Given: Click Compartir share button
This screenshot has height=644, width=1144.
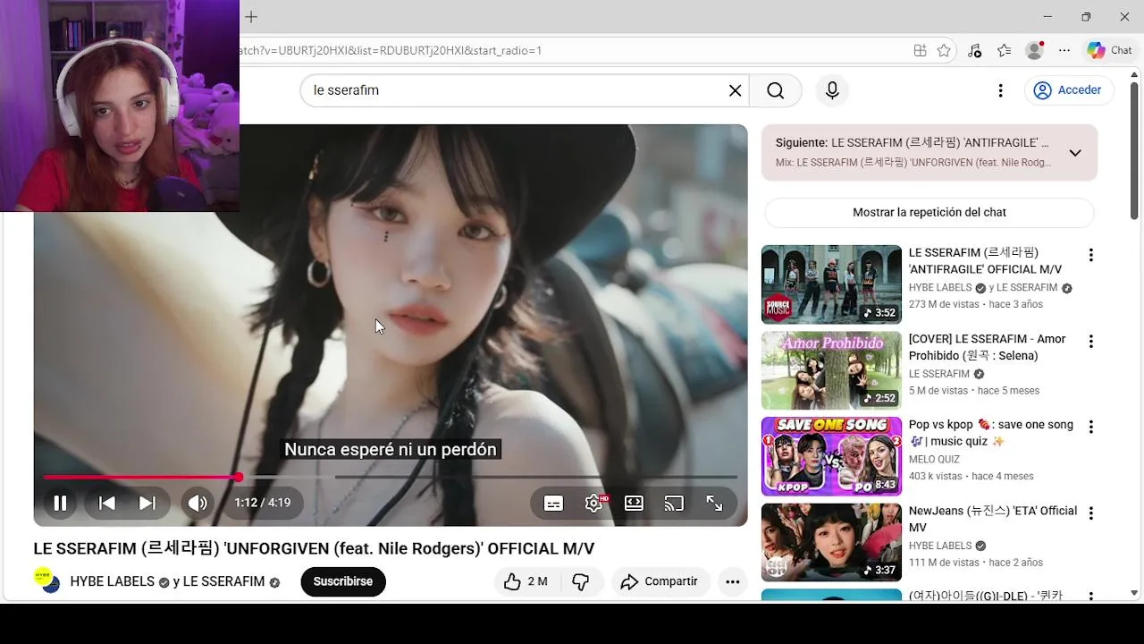Looking at the screenshot, I should 660,581.
